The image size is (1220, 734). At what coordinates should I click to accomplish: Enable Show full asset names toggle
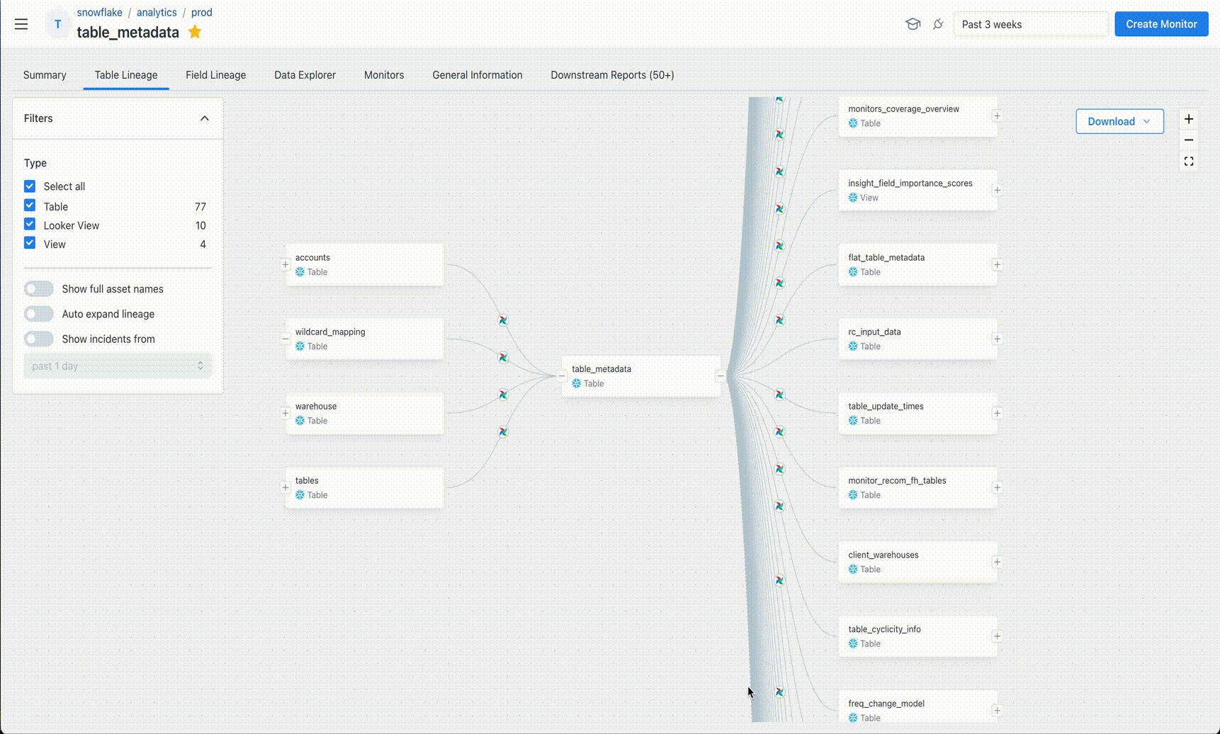[x=38, y=289]
